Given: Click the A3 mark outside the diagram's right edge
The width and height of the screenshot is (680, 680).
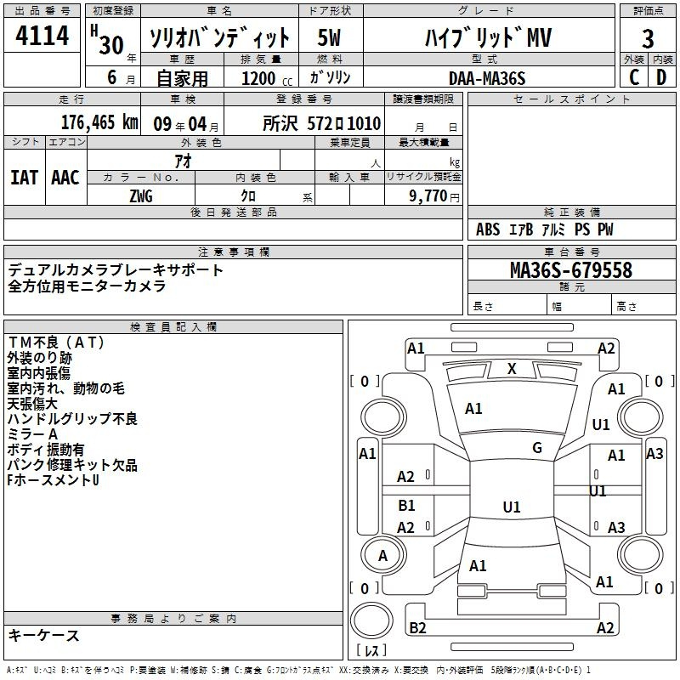Looking at the screenshot, I should (654, 454).
